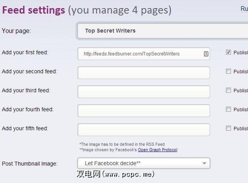Uncheck Publish for the first feed
This screenshot has height=183, width=248.
click(228, 52)
